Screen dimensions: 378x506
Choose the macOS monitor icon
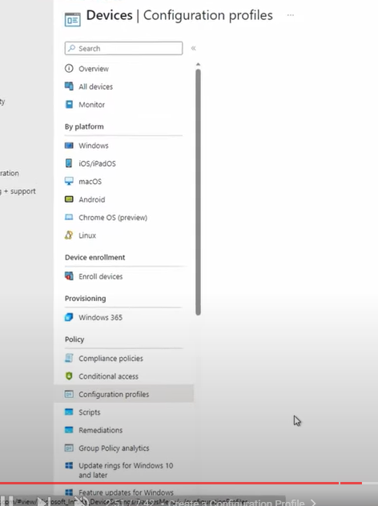(x=69, y=181)
